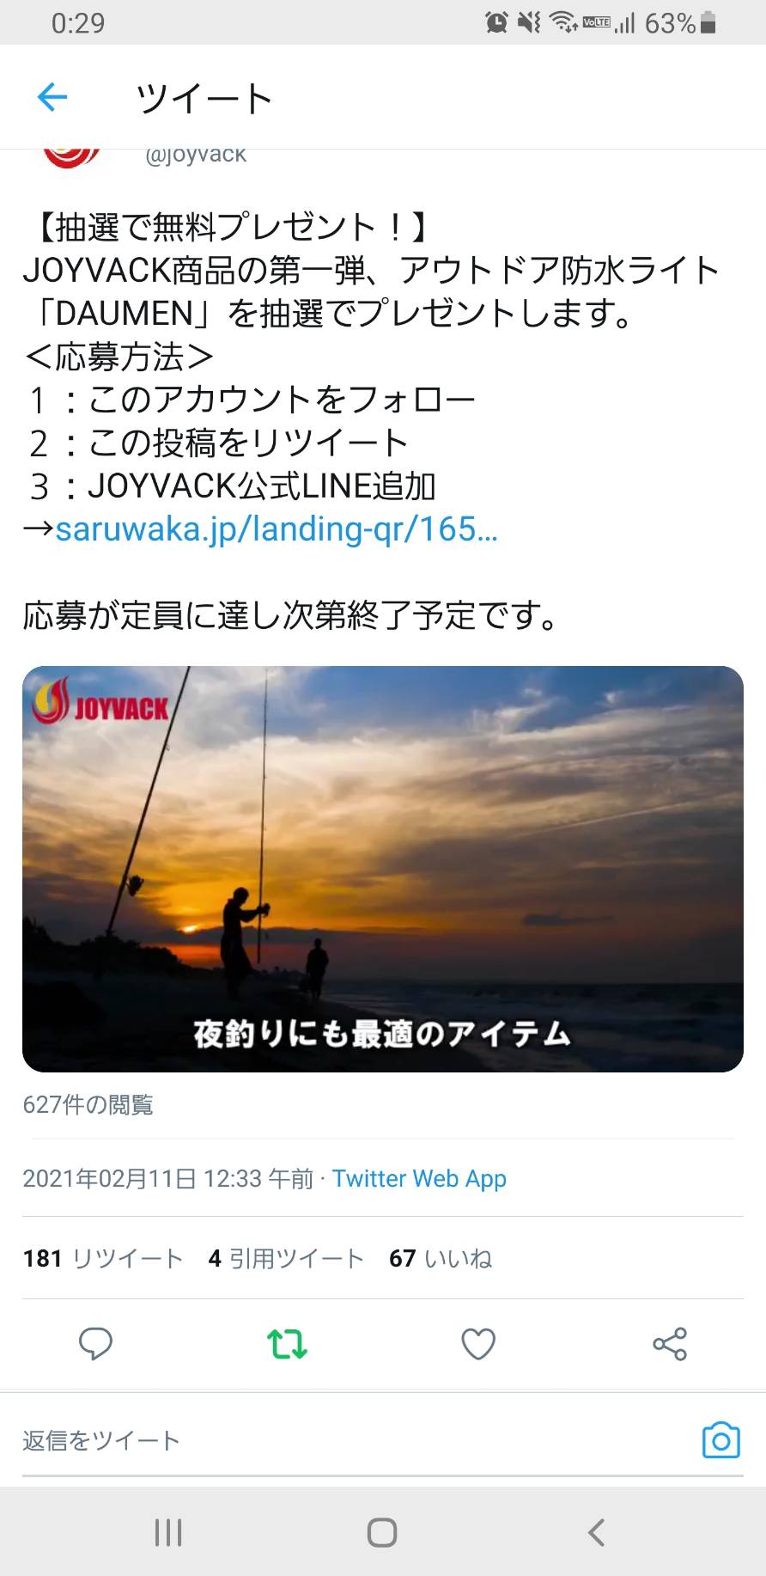The height and width of the screenshot is (1576, 766).
Task: Tap the back arrow in header
Action: tap(52, 97)
